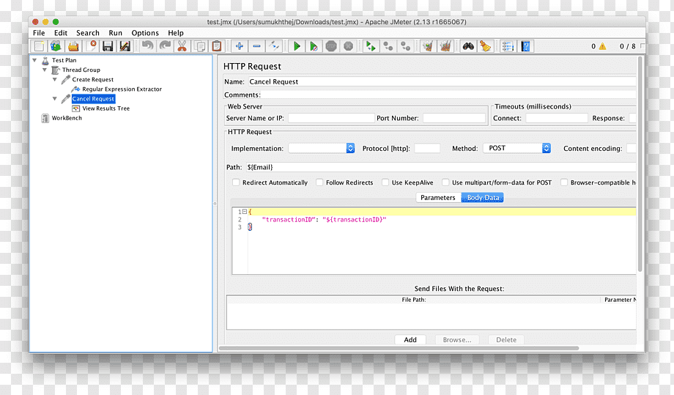Select the WorkBench tree node
Viewport: 674px width, 395px height.
[x=67, y=118]
